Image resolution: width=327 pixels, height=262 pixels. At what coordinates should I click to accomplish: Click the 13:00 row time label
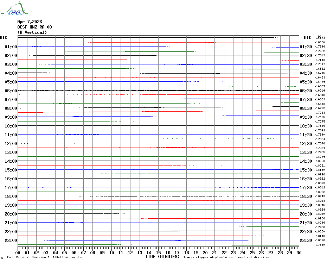point(11,152)
